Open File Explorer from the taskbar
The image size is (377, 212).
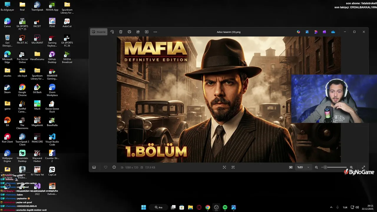coord(190,207)
